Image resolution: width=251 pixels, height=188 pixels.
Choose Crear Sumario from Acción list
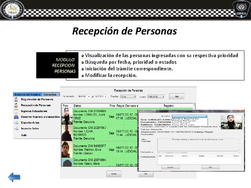coord(181,123)
